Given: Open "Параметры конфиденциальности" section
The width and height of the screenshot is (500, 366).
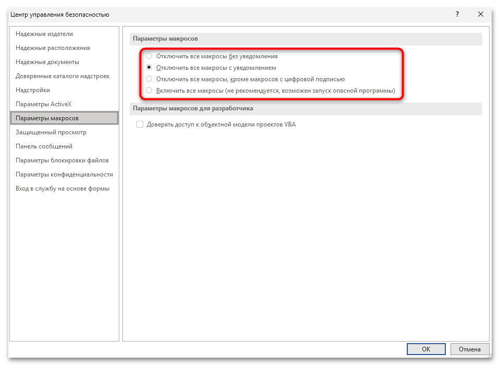Looking at the screenshot, I should point(65,174).
